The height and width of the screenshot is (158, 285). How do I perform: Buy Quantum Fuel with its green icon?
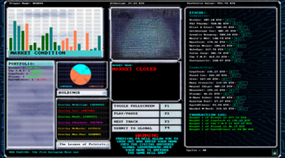tap(237, 101)
